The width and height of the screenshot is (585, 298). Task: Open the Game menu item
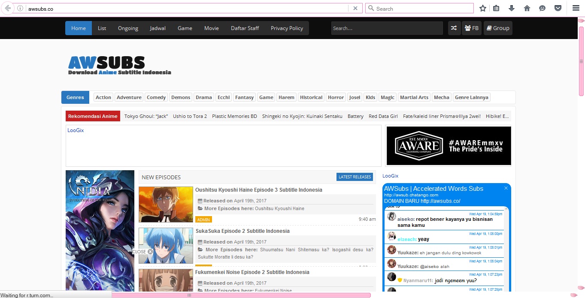click(x=185, y=28)
